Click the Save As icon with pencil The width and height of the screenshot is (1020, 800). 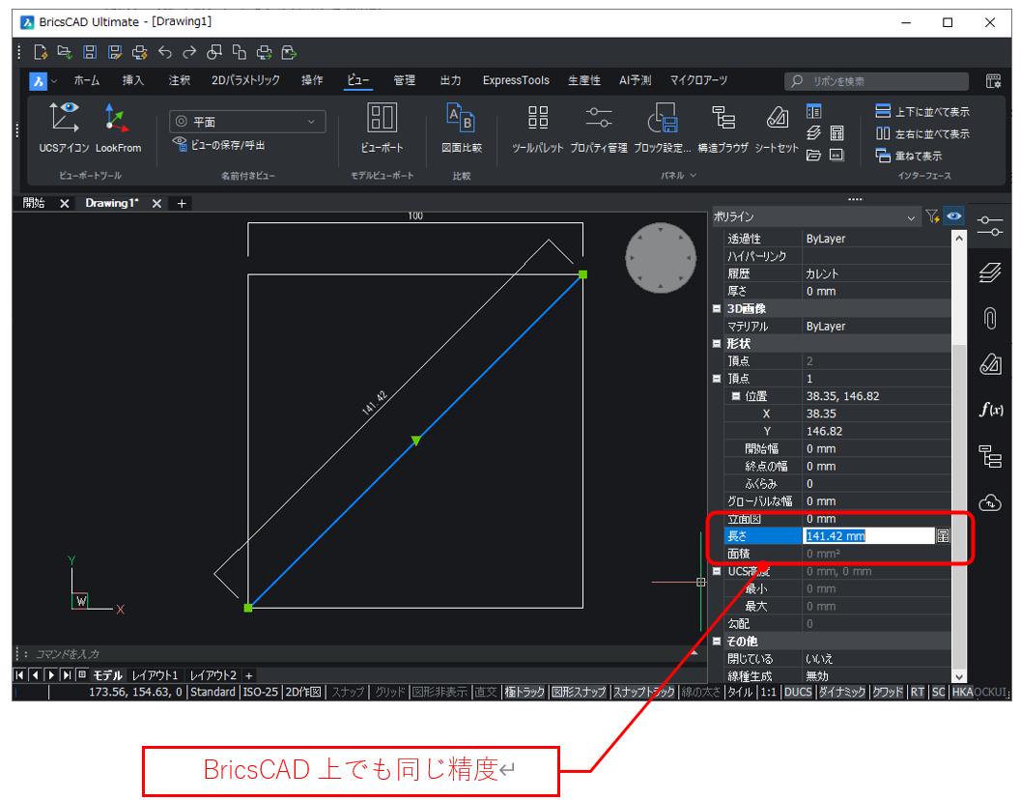tap(115, 52)
